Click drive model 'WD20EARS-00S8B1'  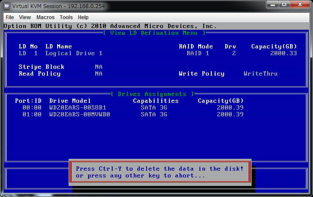(78, 107)
